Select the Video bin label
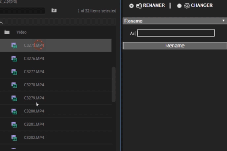This screenshot has width=227, height=151. [21, 32]
